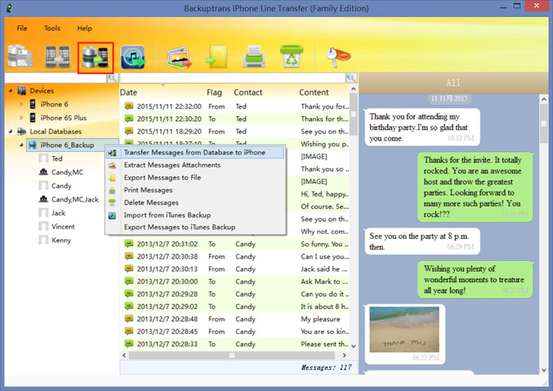
Task: Select message dated 2013/12/7 20:30:13
Action: coord(236,269)
